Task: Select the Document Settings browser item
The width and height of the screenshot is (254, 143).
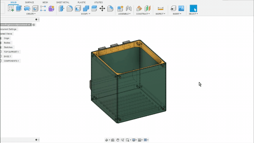Action: click(8, 29)
